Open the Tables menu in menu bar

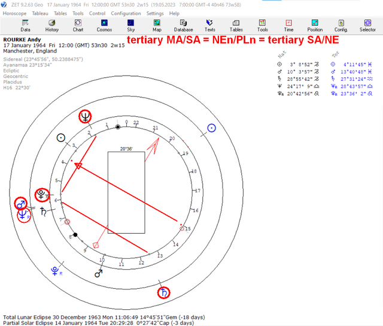click(60, 13)
